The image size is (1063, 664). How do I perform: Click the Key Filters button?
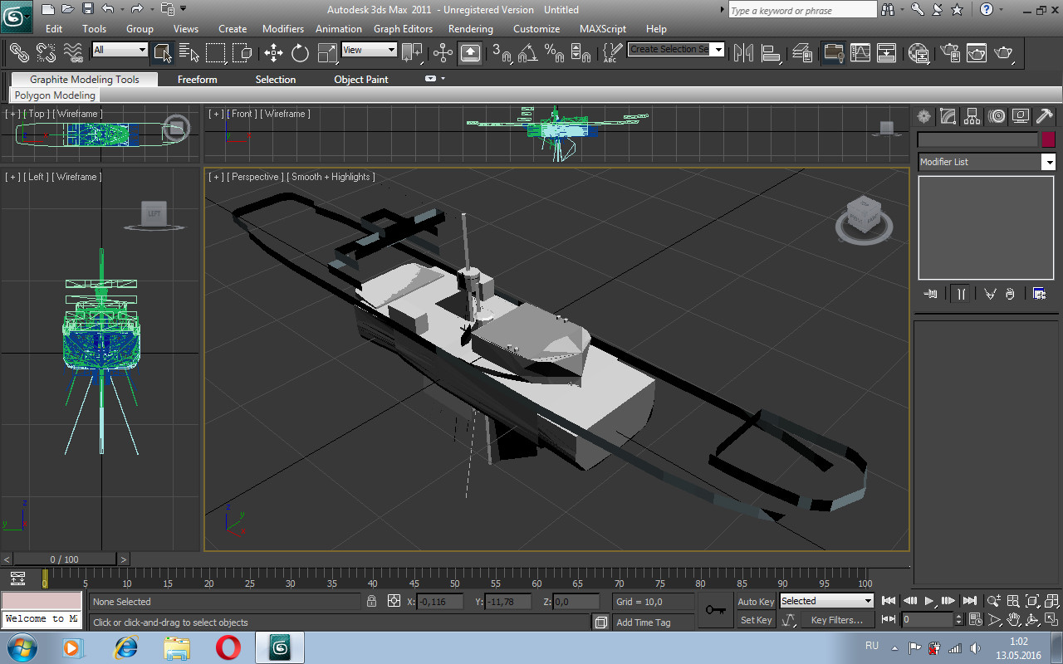[836, 620]
